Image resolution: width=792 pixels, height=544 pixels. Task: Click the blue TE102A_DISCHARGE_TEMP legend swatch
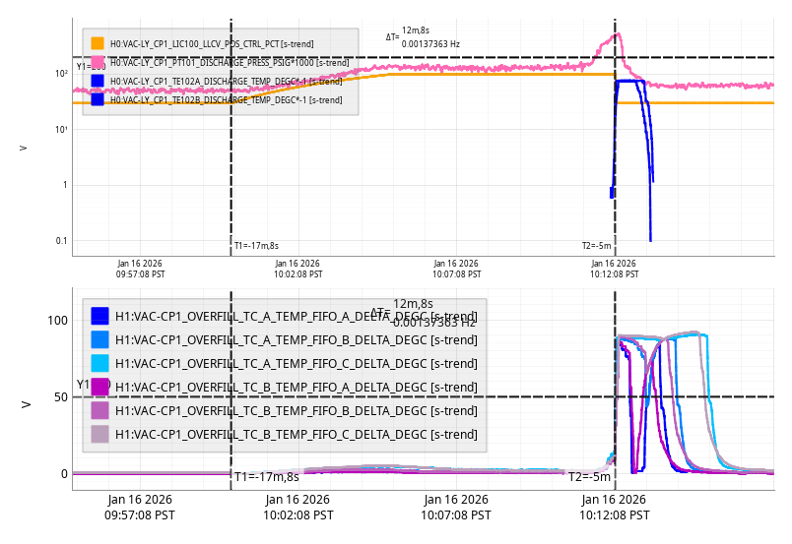pos(98,81)
